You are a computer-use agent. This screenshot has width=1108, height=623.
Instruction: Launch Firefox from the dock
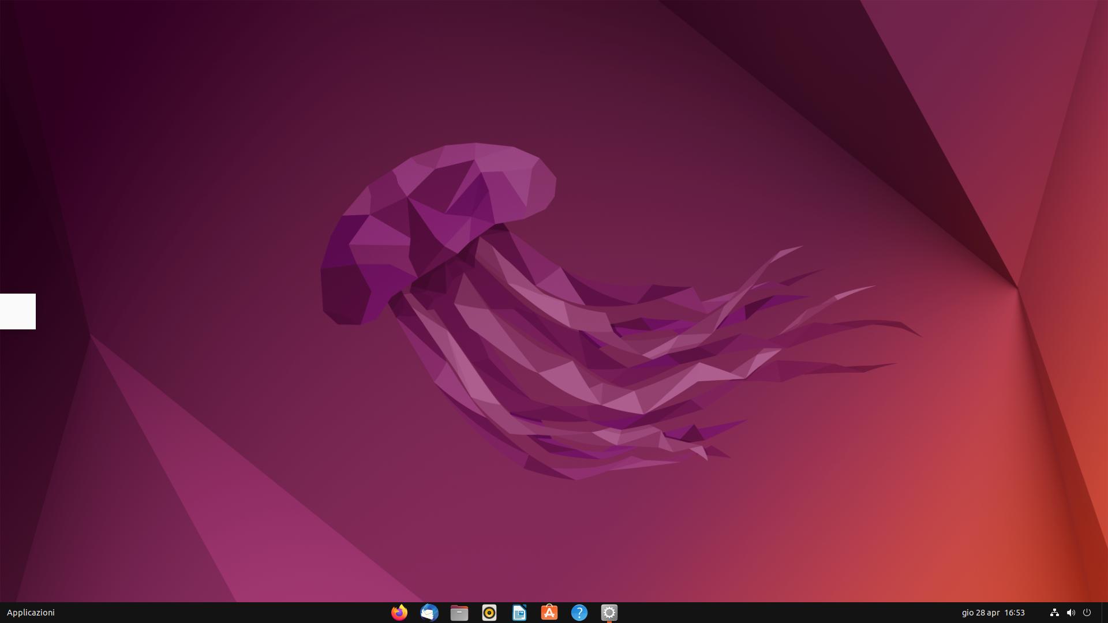[399, 613]
